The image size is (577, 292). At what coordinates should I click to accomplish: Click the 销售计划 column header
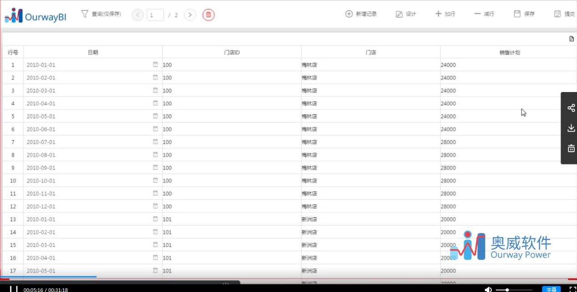click(x=509, y=52)
